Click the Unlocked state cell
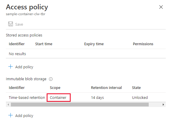The height and width of the screenshot is (126, 171). click(140, 98)
